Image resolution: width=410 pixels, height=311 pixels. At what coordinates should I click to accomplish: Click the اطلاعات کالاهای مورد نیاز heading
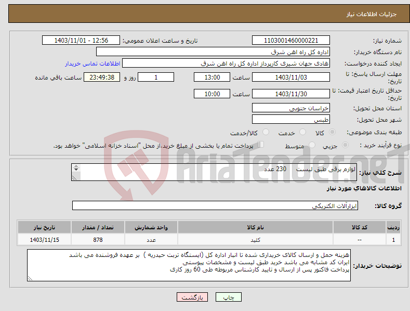[364, 188]
